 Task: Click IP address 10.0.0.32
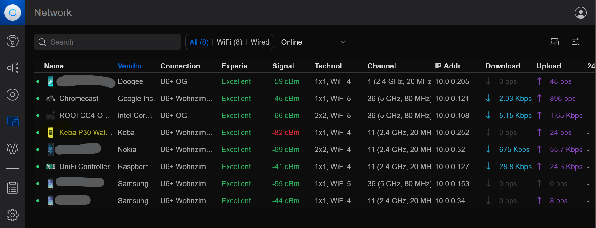[x=450, y=150]
